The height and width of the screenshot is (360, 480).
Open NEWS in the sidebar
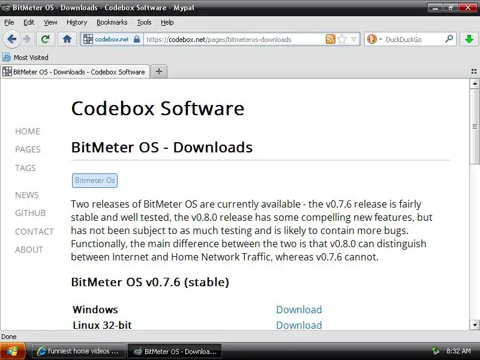tap(27, 195)
